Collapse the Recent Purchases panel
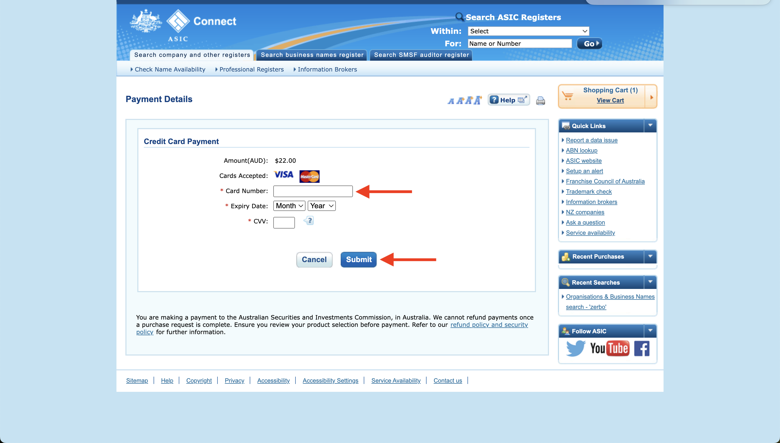780x443 pixels. point(650,256)
